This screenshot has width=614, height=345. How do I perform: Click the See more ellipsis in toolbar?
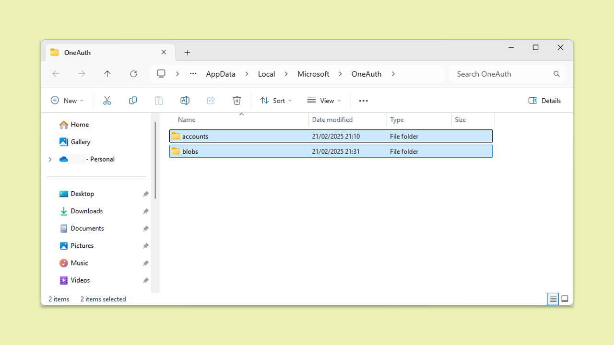click(x=363, y=101)
